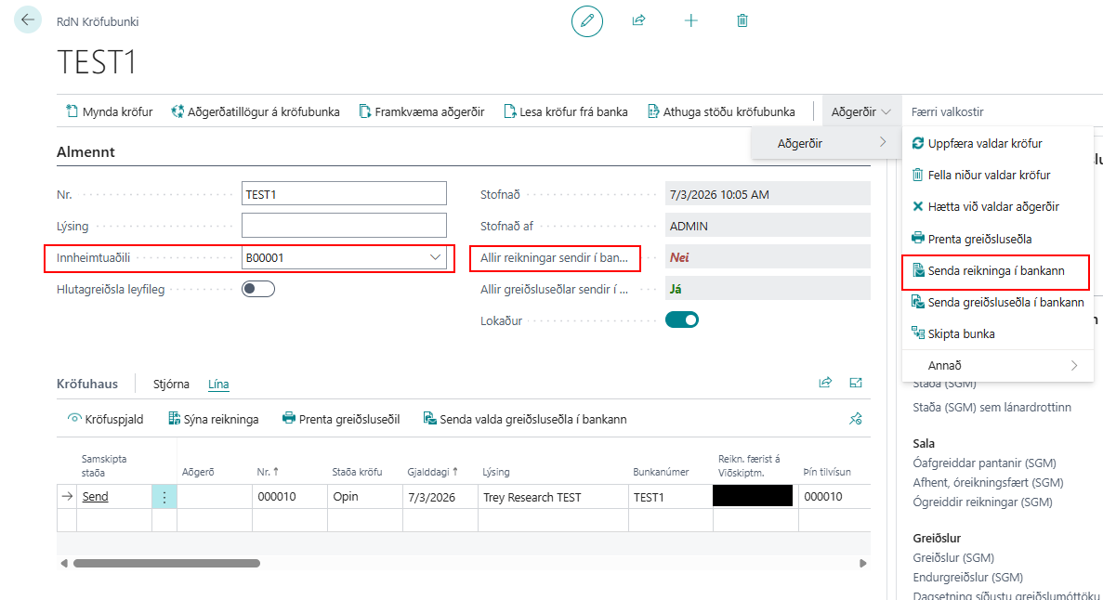This screenshot has height=600, width=1103.
Task: Click Mynda kröfur action
Action: click(109, 111)
